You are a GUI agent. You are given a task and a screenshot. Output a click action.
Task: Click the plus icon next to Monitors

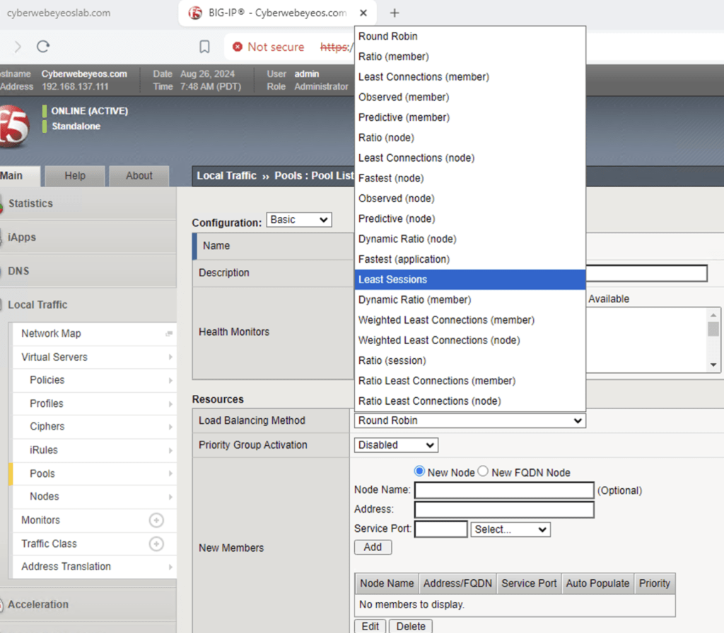(x=156, y=520)
